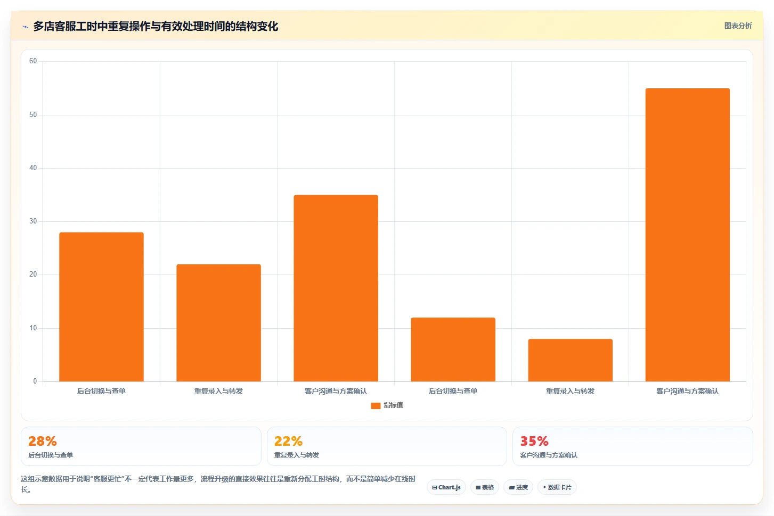This screenshot has width=774, height=516.
Task: Click the x-axis label under the 8 bar
Action: click(570, 391)
